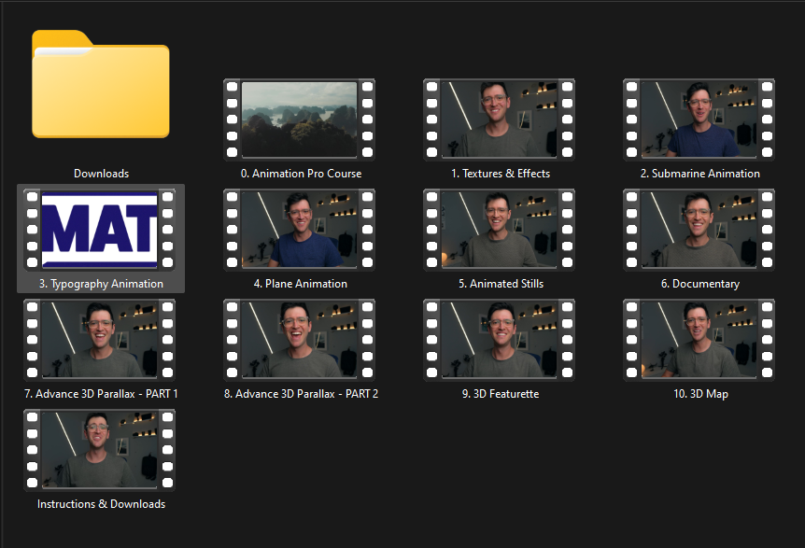This screenshot has width=805, height=548.
Task: Click the 'Instructions & Downloads' filename text
Action: pyautogui.click(x=99, y=503)
